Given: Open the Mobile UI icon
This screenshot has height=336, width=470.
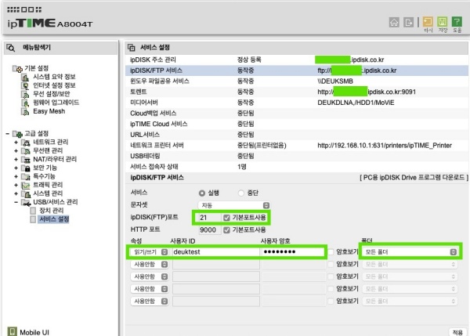Looking at the screenshot, I should coord(12,331).
